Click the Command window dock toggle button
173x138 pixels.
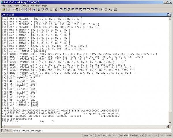point(168,15)
